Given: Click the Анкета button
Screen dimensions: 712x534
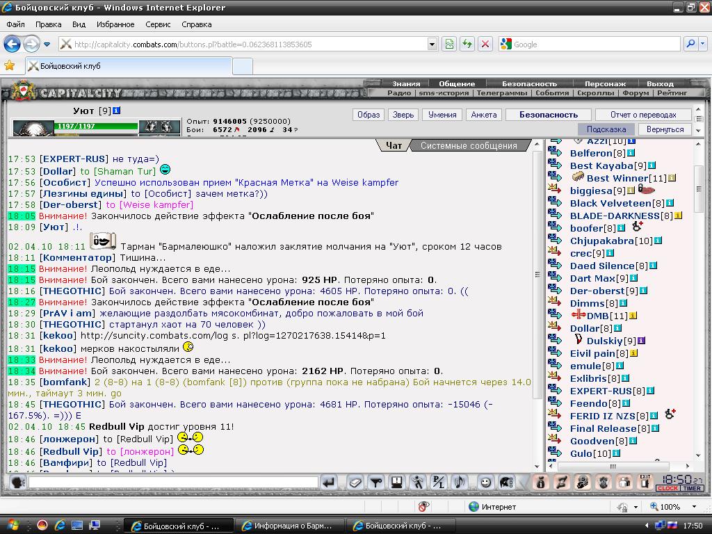Looking at the screenshot, I should click(484, 115).
